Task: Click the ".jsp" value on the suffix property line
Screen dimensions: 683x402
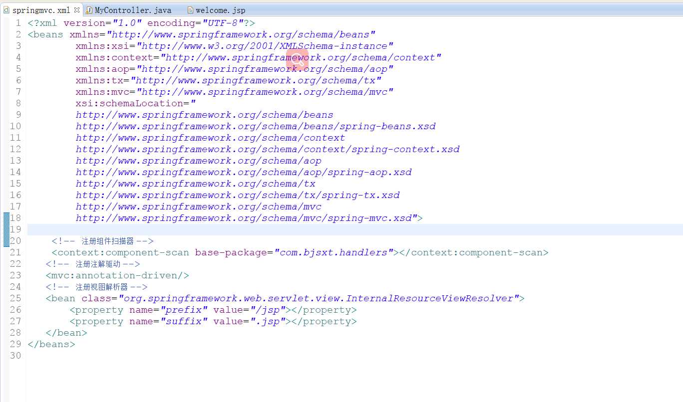Action: pos(268,321)
